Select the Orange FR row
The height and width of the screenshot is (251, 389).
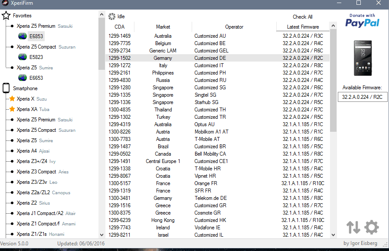point(218,183)
